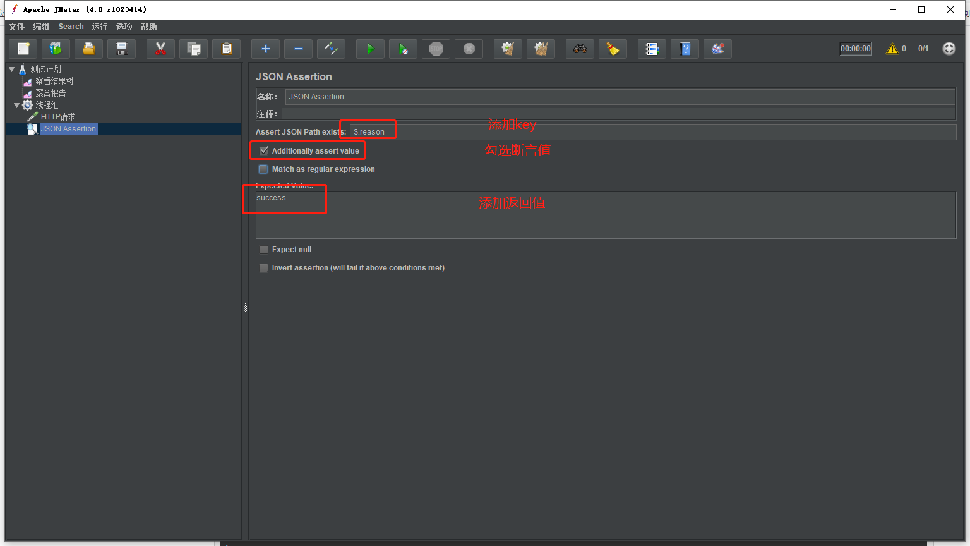Expand all nodes with plus icon

[266, 49]
